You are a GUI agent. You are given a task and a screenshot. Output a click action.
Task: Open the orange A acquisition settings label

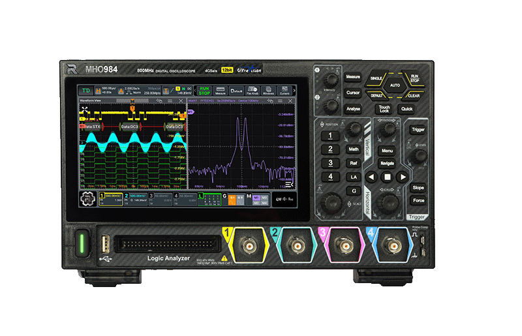(x=121, y=91)
